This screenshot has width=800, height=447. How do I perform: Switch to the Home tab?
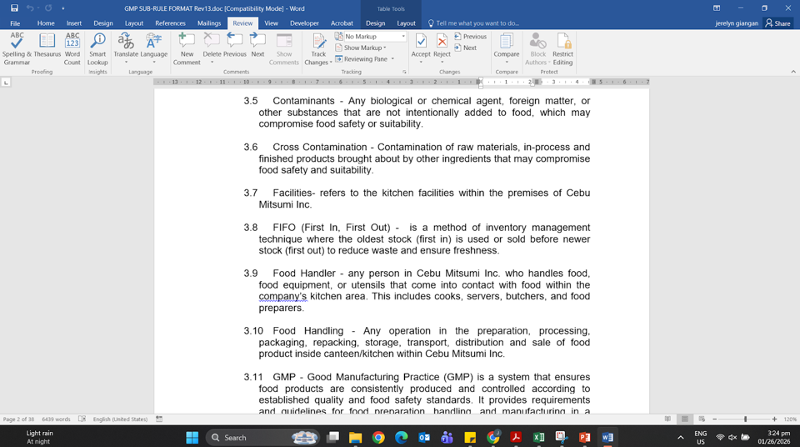[x=45, y=23]
